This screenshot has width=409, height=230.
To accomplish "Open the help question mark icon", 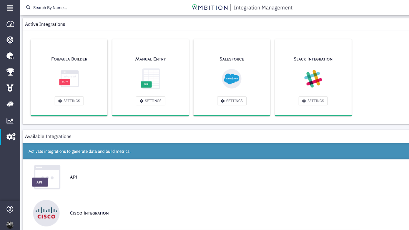I will click(x=10, y=209).
